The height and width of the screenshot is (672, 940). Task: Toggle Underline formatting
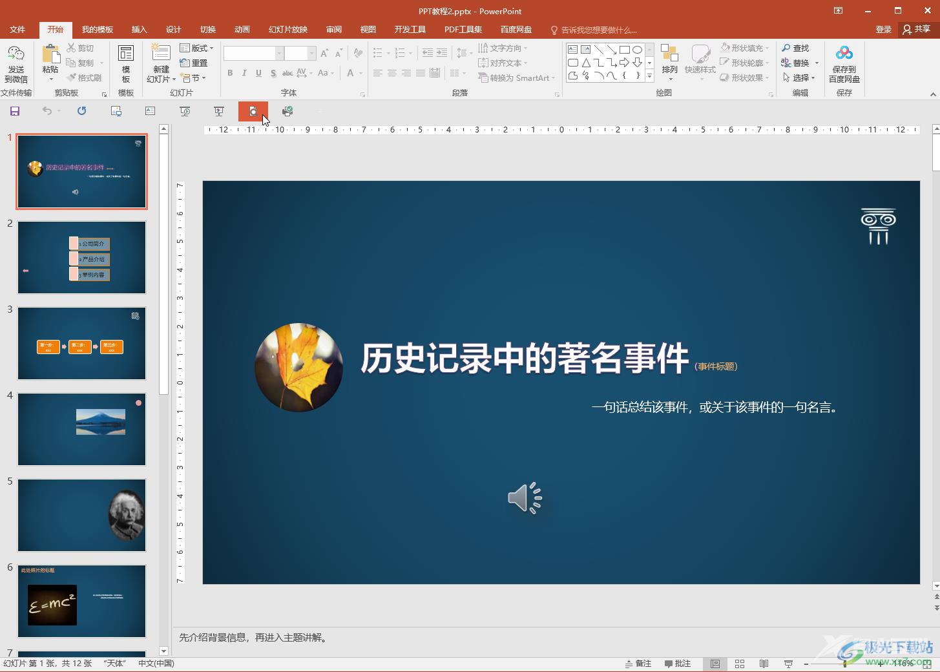(x=258, y=73)
